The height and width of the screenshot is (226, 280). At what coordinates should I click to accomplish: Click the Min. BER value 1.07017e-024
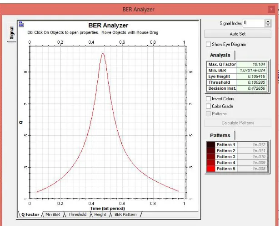tap(252, 70)
